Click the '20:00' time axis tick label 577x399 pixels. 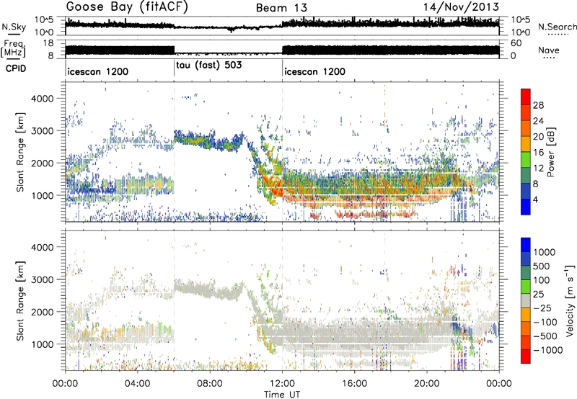point(427,384)
